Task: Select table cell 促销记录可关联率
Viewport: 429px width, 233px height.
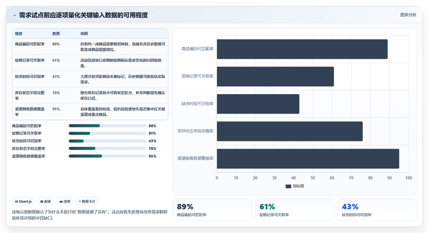Action: click(x=30, y=60)
